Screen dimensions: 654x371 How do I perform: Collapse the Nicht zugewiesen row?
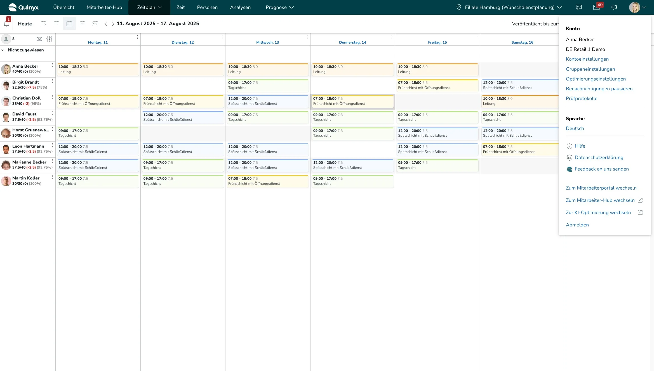click(x=3, y=50)
